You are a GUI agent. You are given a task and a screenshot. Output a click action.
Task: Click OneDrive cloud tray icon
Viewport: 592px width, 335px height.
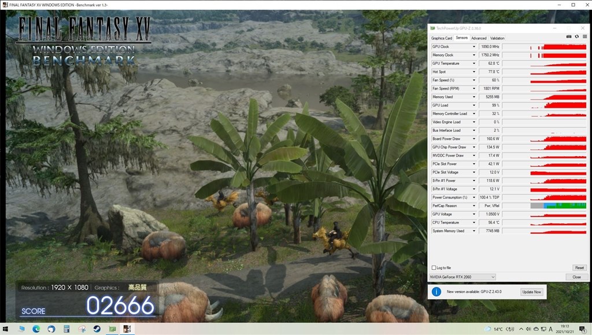[x=536, y=329]
